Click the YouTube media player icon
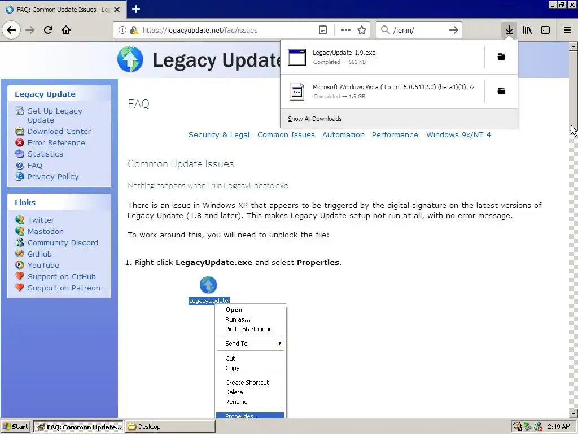Screen dimensions: 578x434 click(x=20, y=265)
